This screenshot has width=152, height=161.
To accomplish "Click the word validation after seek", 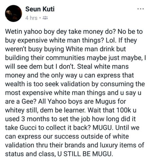I will click(x=75, y=84).
